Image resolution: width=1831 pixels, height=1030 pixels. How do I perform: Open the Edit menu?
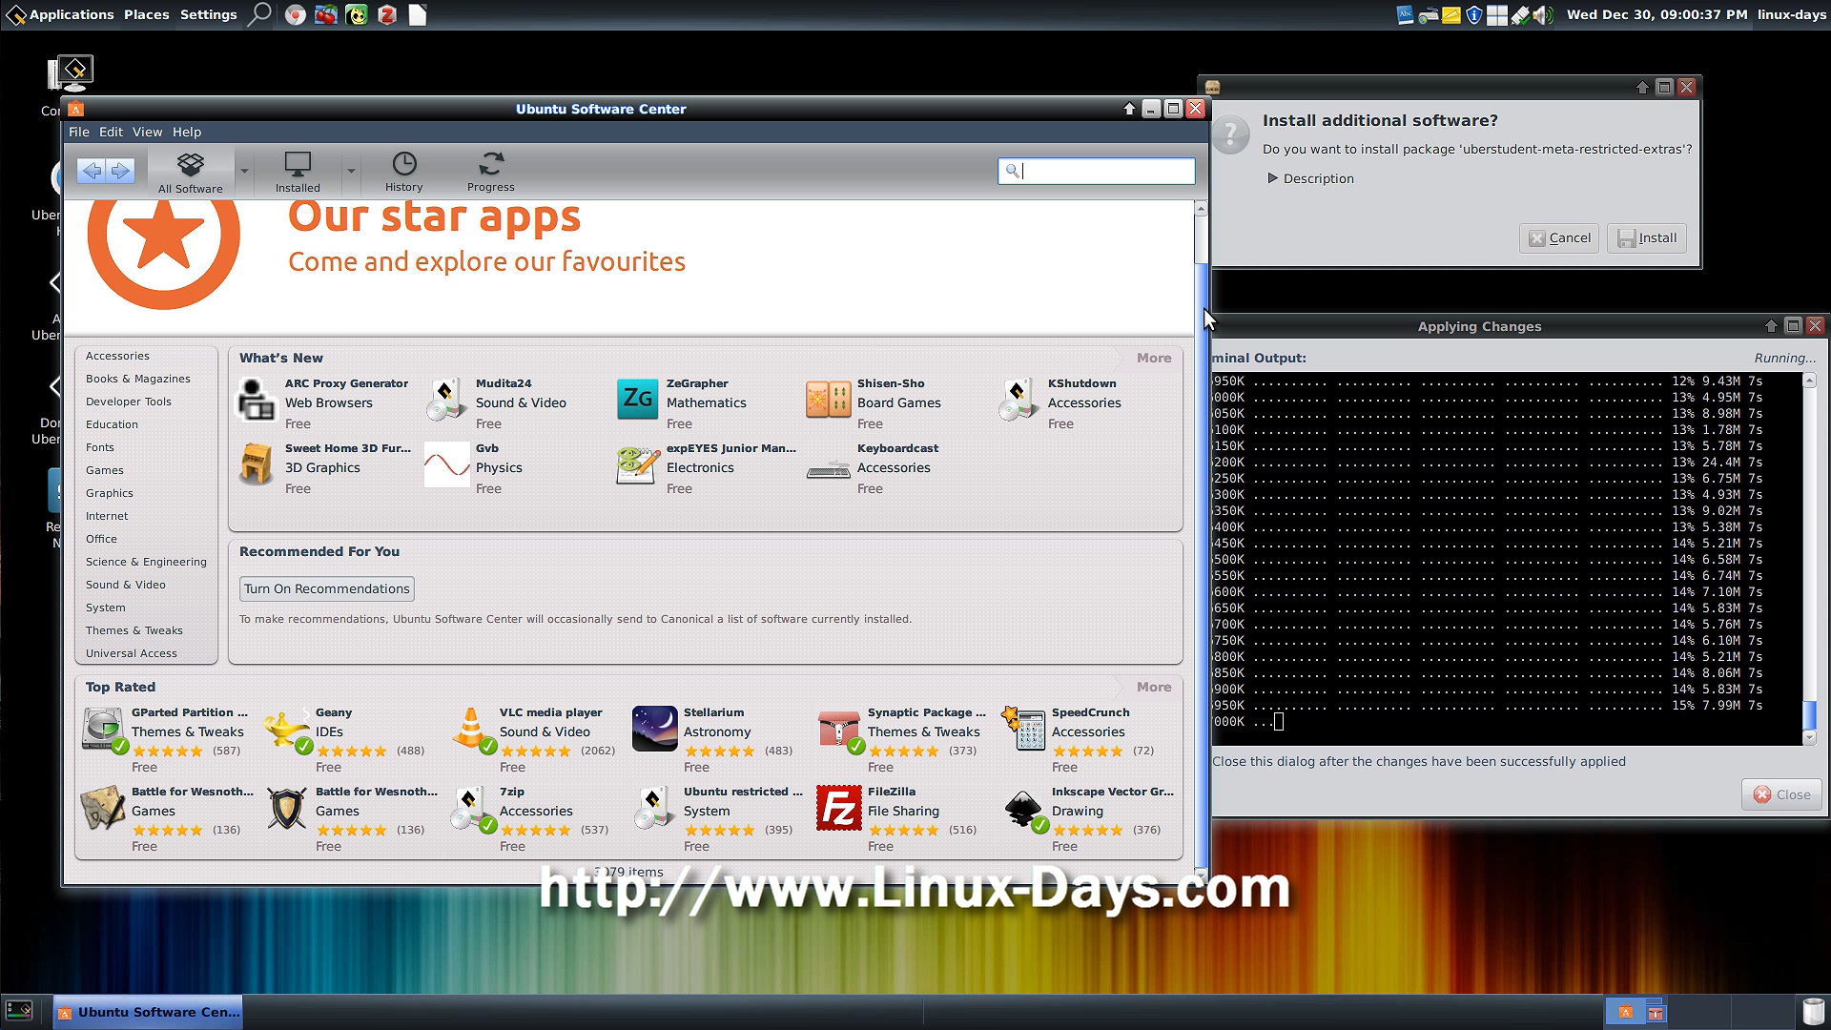[x=111, y=132]
